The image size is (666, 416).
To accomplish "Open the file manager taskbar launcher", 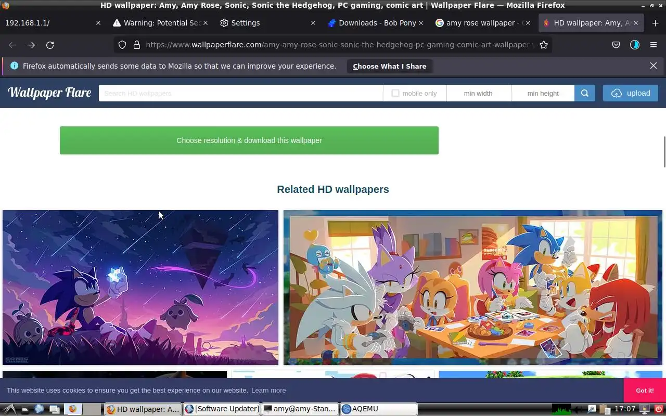I will [24, 409].
